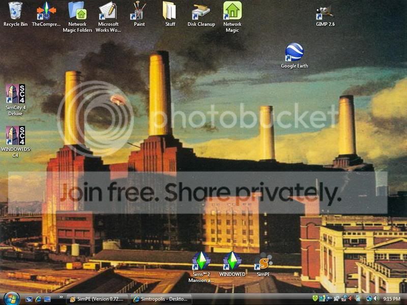This screenshot has width=407, height=305.
Task: Select the Disk Cleanup shortcut
Action: point(201,14)
